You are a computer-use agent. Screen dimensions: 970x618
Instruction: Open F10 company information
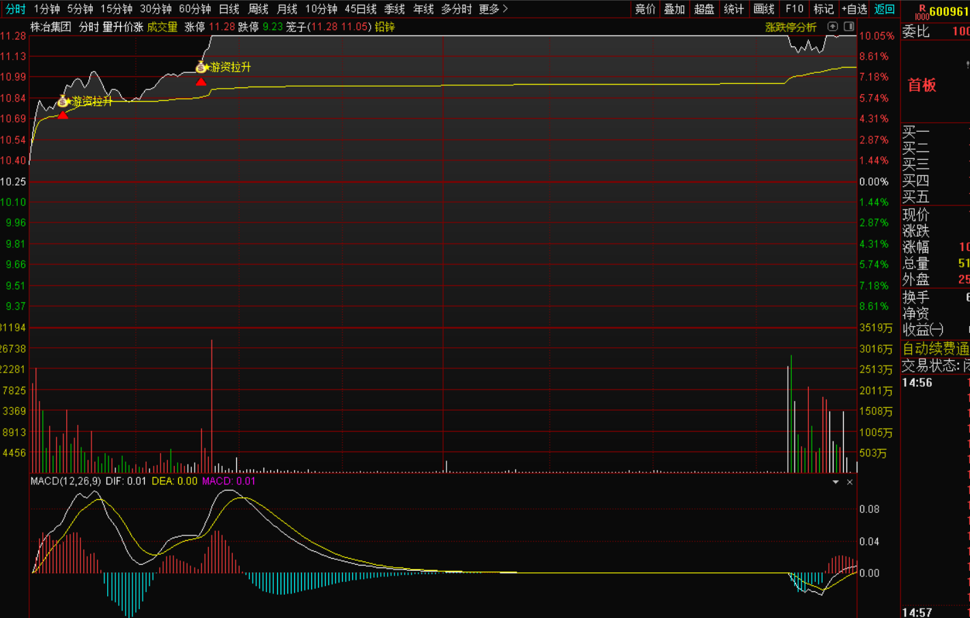[x=794, y=9]
